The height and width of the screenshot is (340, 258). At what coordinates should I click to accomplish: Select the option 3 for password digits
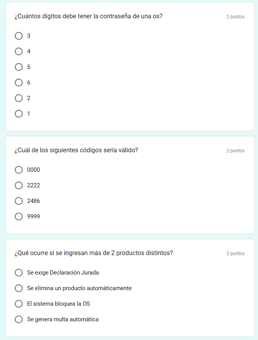19,36
